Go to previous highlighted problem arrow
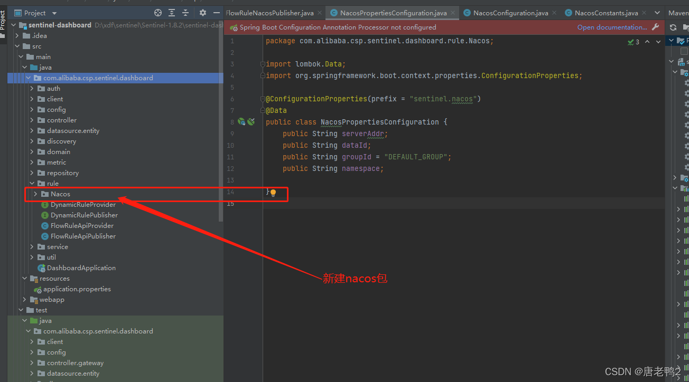689x382 pixels. (x=647, y=42)
